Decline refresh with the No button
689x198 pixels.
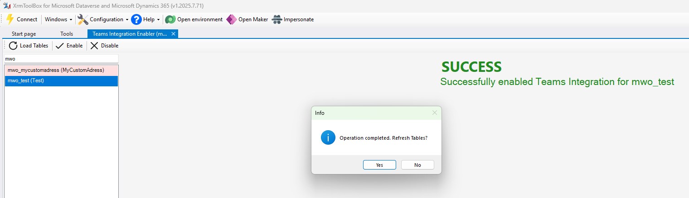click(x=417, y=165)
